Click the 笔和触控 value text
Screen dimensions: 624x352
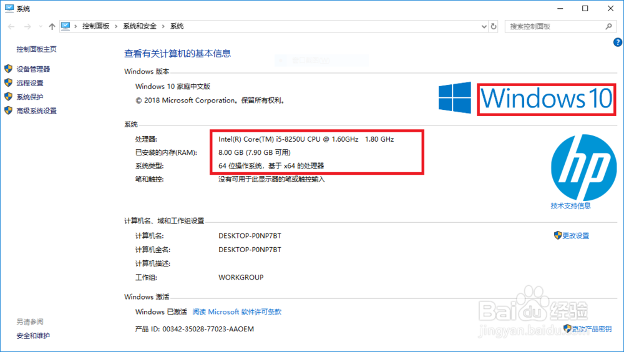(271, 180)
